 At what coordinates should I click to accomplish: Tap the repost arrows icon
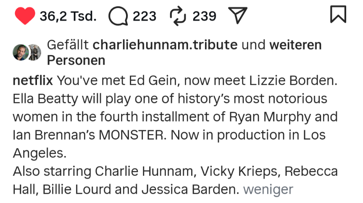[178, 16]
